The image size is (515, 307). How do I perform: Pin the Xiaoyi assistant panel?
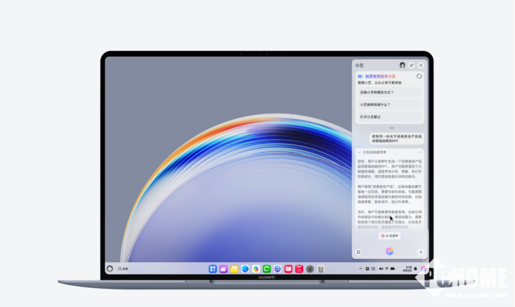point(412,65)
